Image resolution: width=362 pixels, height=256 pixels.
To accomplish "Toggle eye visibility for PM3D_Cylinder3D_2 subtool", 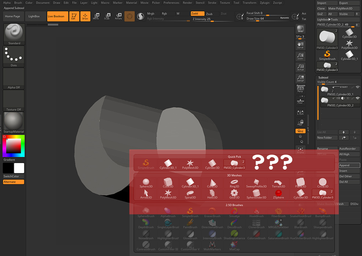I will [x=358, y=98].
